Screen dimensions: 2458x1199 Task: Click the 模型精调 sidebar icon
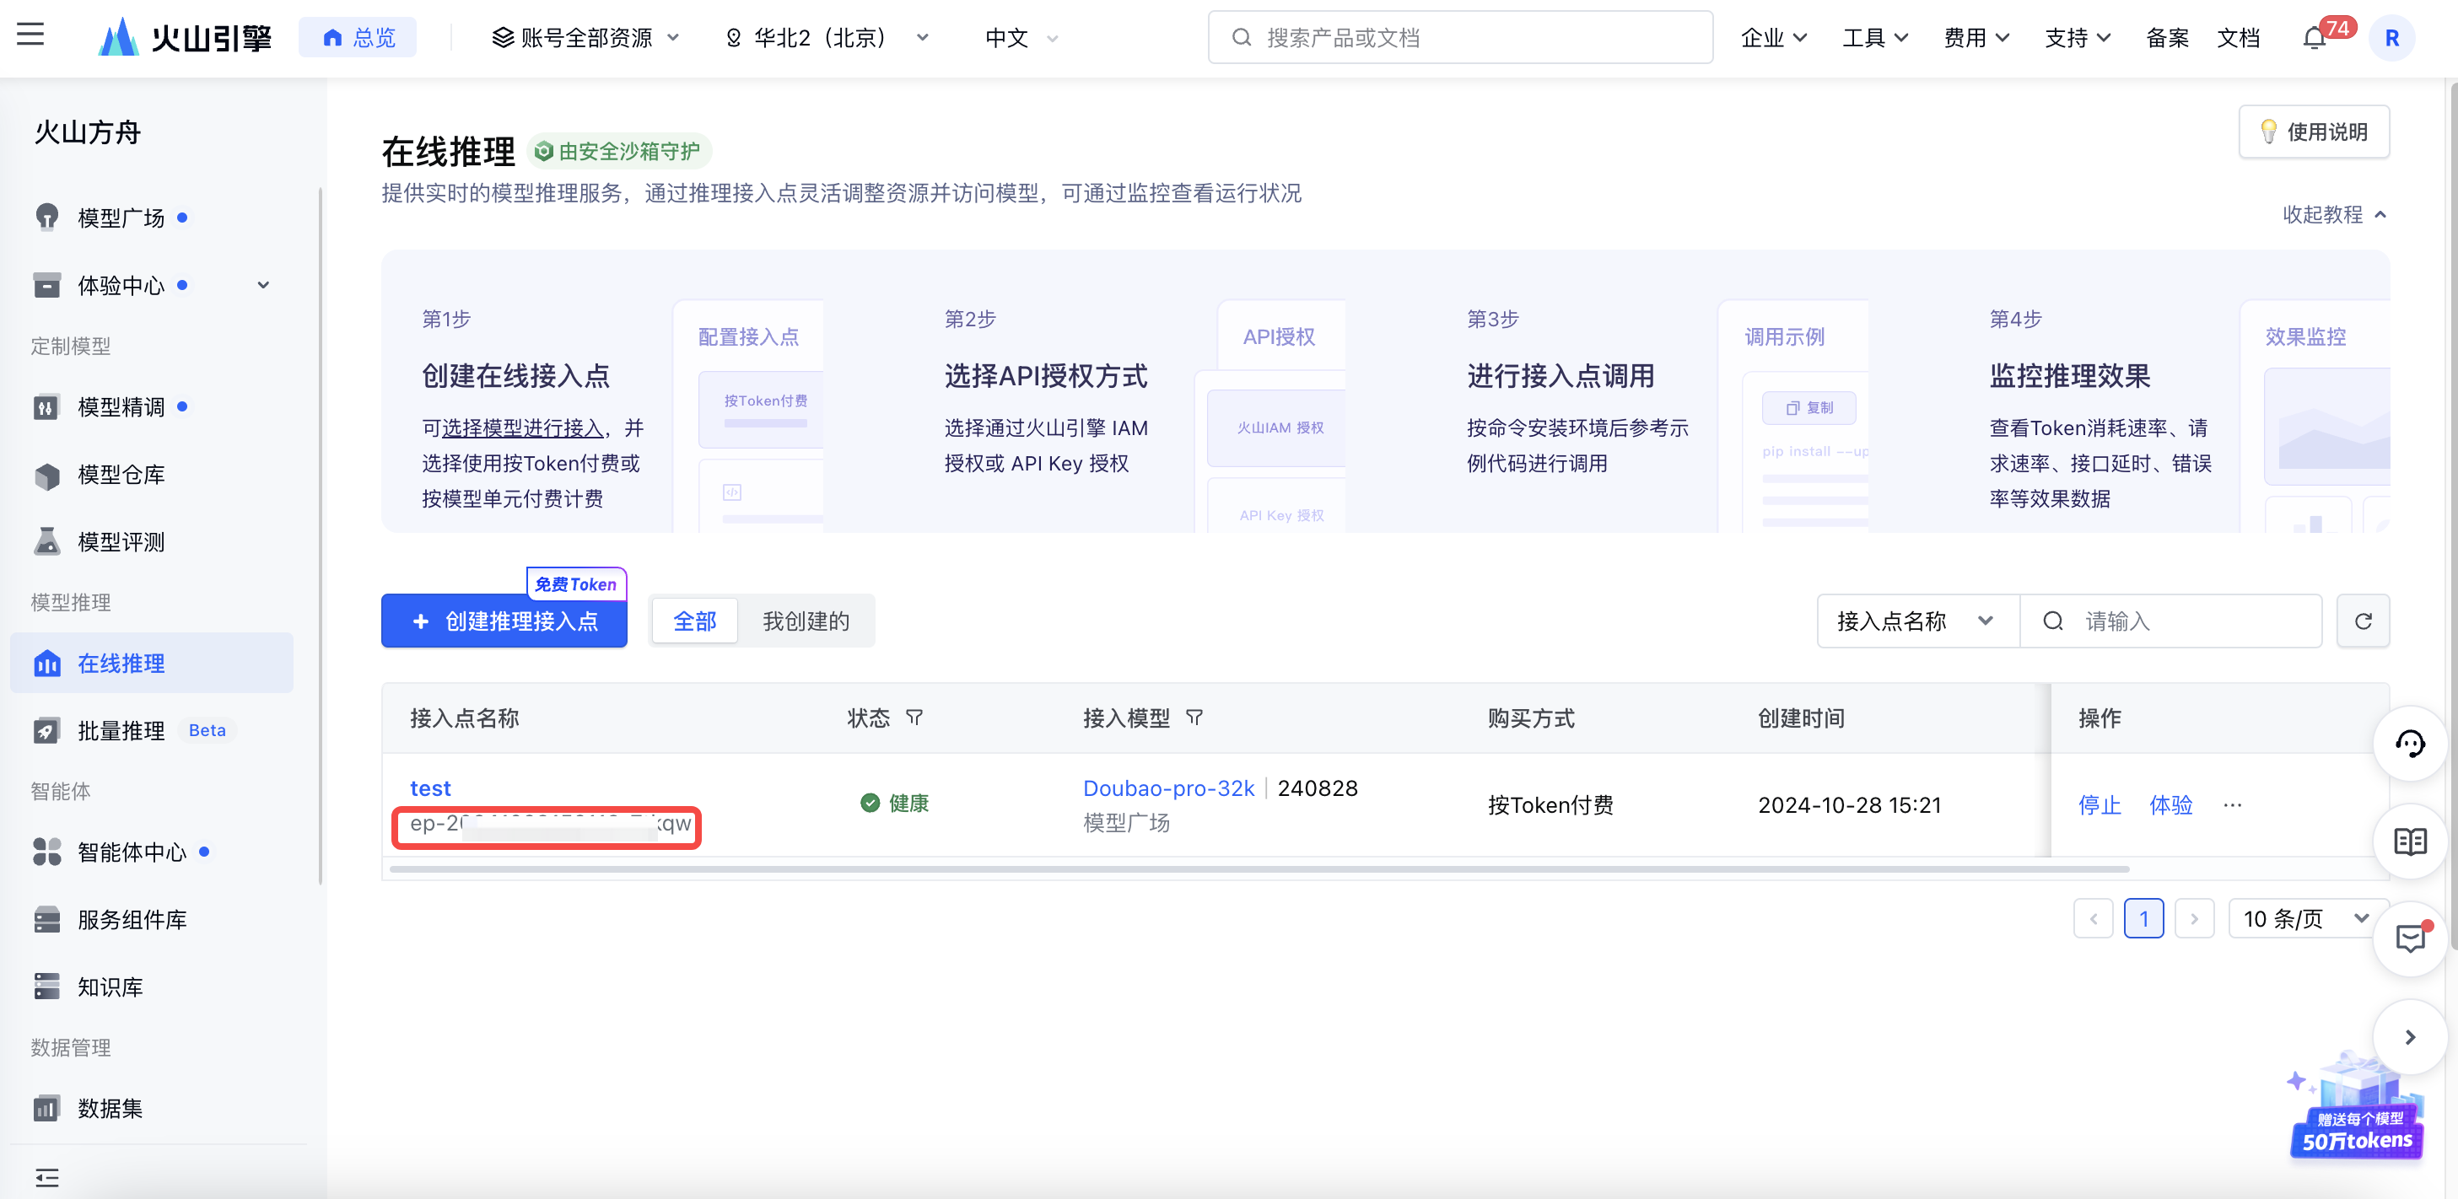46,407
